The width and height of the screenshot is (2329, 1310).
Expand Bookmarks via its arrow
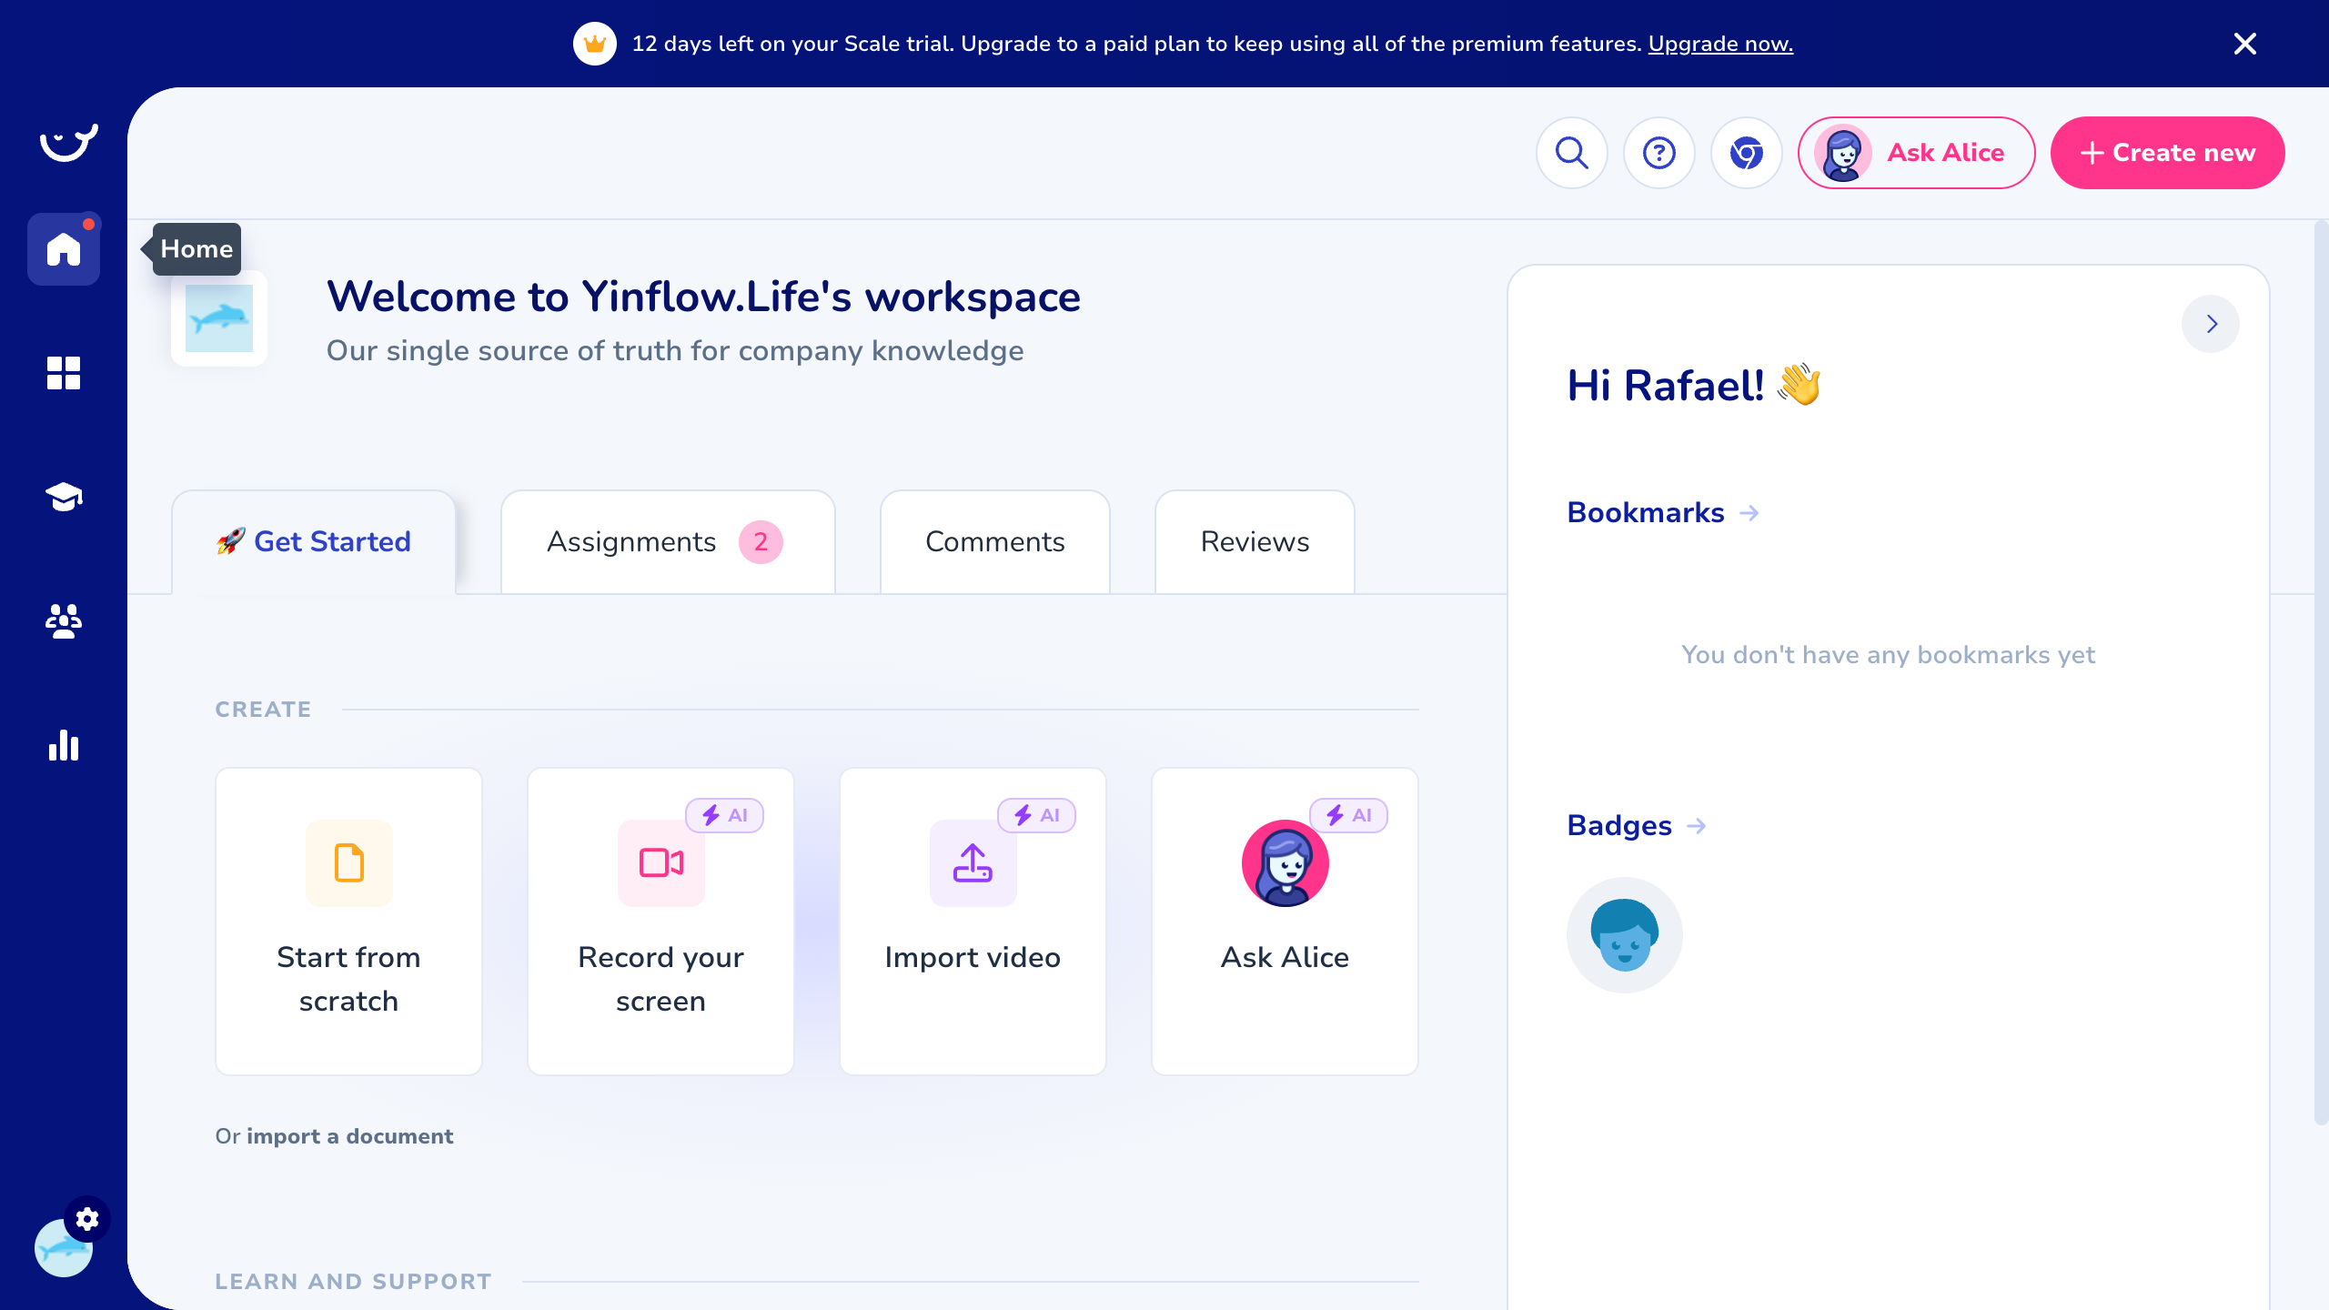[1749, 513]
